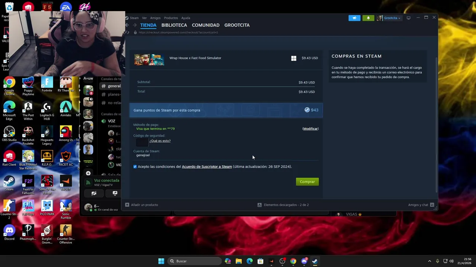476x267 pixels.
Task: Click the Añadir un producto plus icon
Action: [127, 205]
